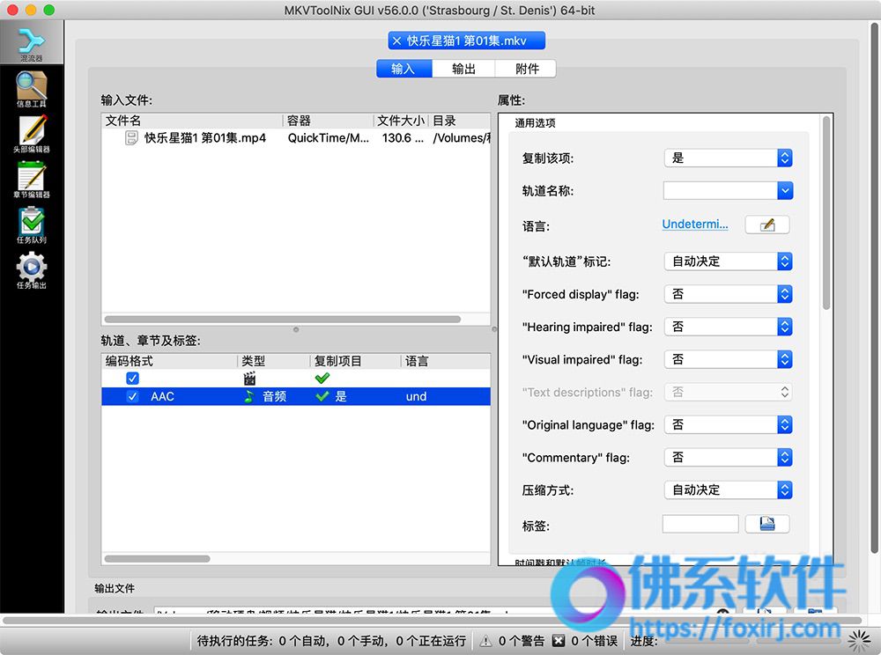Switch to the 输出 tab
881x655 pixels.
pyautogui.click(x=463, y=69)
